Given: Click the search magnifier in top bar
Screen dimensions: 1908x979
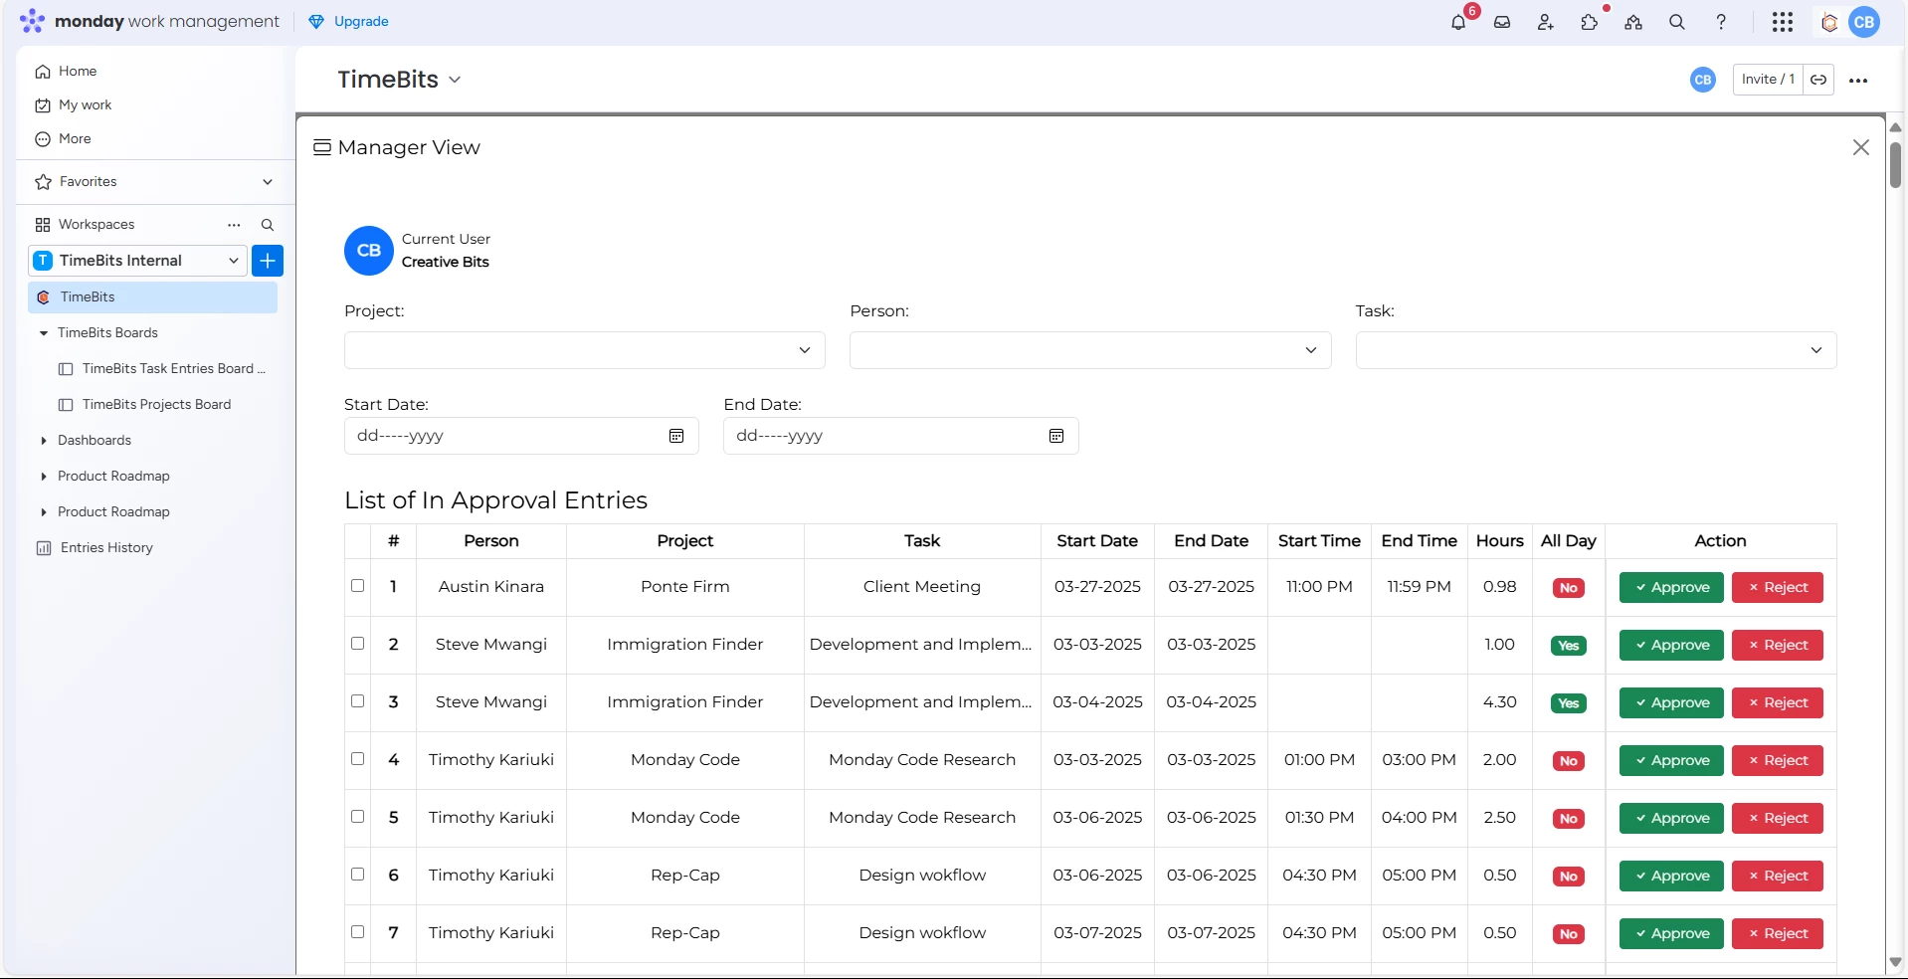Looking at the screenshot, I should pyautogui.click(x=1677, y=22).
